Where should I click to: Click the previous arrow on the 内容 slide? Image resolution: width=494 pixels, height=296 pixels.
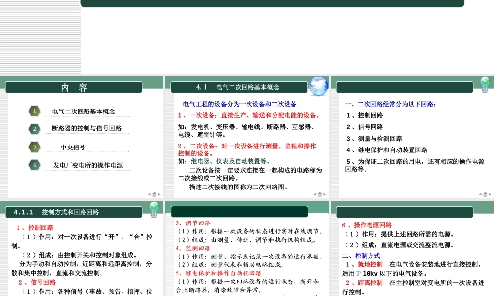(149, 194)
